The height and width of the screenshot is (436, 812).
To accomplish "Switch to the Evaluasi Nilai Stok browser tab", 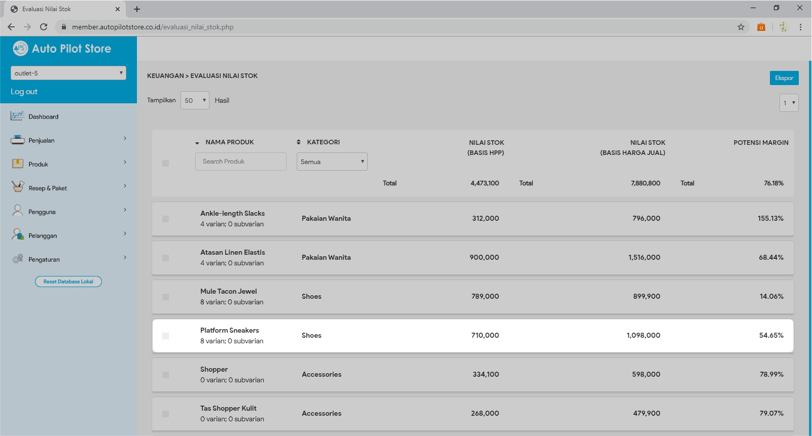I will click(x=61, y=9).
